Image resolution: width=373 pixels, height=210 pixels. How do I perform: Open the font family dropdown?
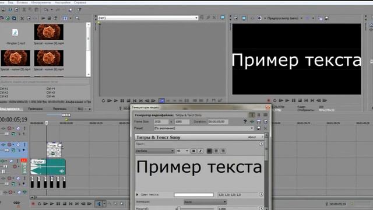tap(155, 151)
